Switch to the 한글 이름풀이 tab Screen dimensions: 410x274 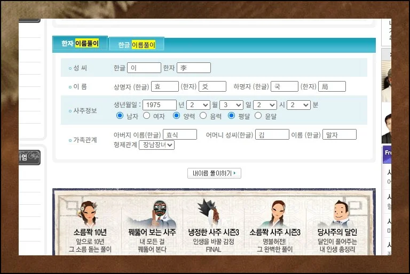(x=136, y=45)
